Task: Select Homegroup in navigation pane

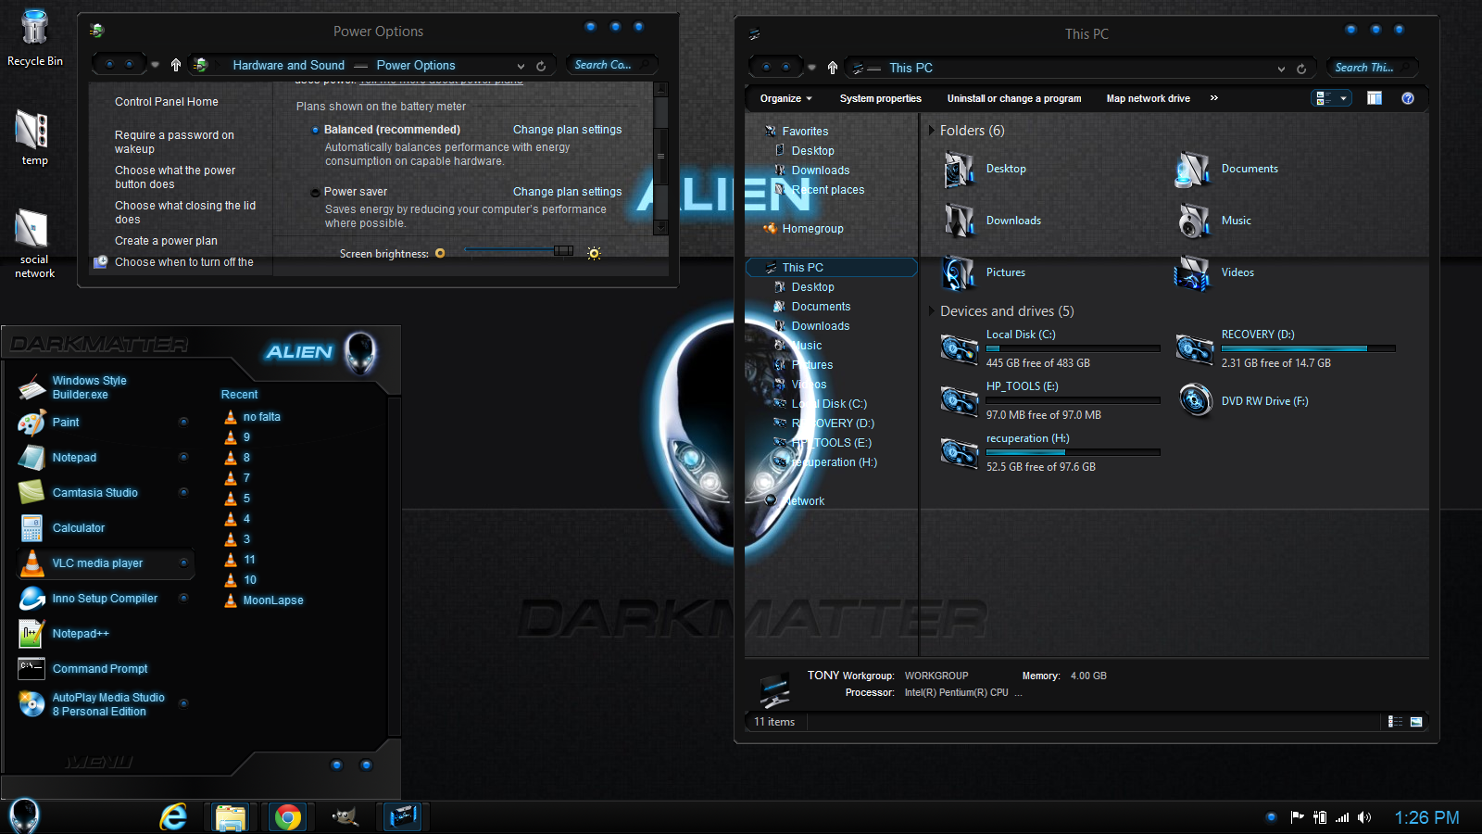Action: coord(812,229)
